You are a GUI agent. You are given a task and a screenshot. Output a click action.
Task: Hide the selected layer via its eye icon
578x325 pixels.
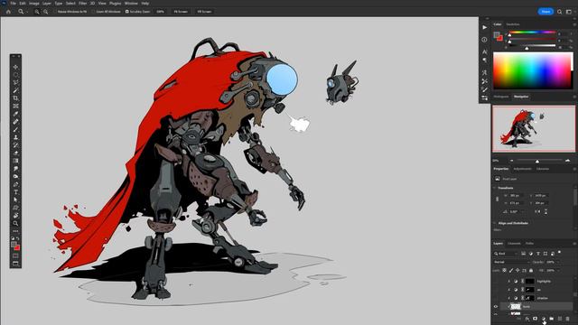point(496,307)
